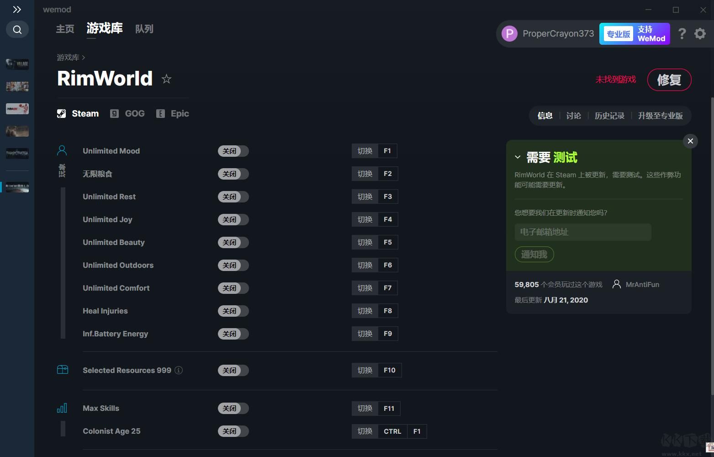Click the inventory chest icon beside Selected Resources

63,370
